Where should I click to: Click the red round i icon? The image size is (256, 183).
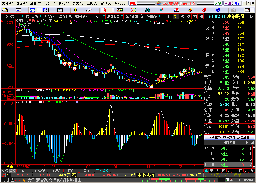tap(204, 10)
